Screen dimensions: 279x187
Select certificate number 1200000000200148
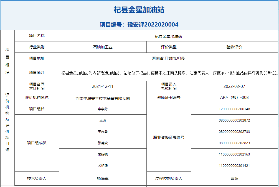234,109
